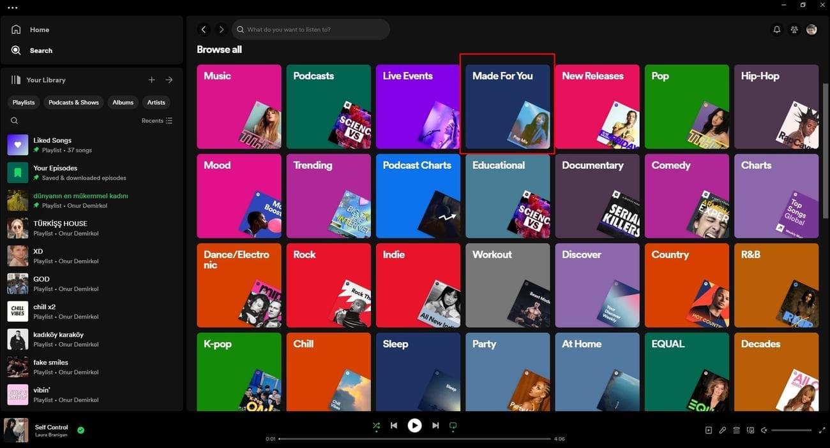This screenshot has width=830, height=448.
Task: Open Notifications
Action: (776, 29)
